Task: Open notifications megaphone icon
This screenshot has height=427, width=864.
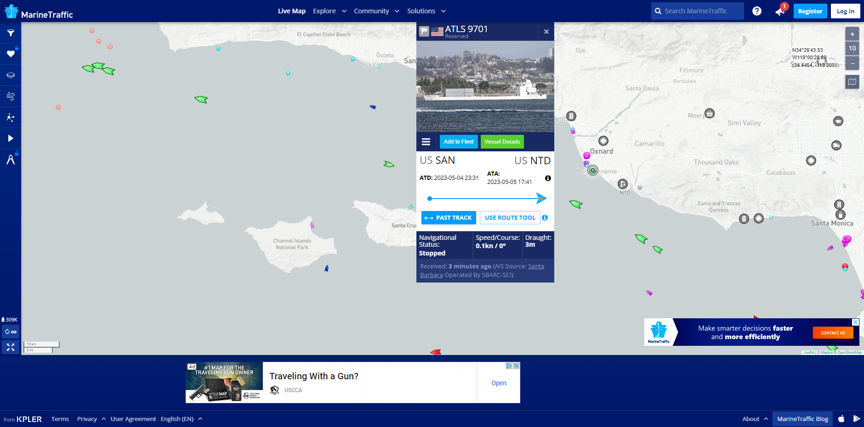Action: pyautogui.click(x=780, y=11)
